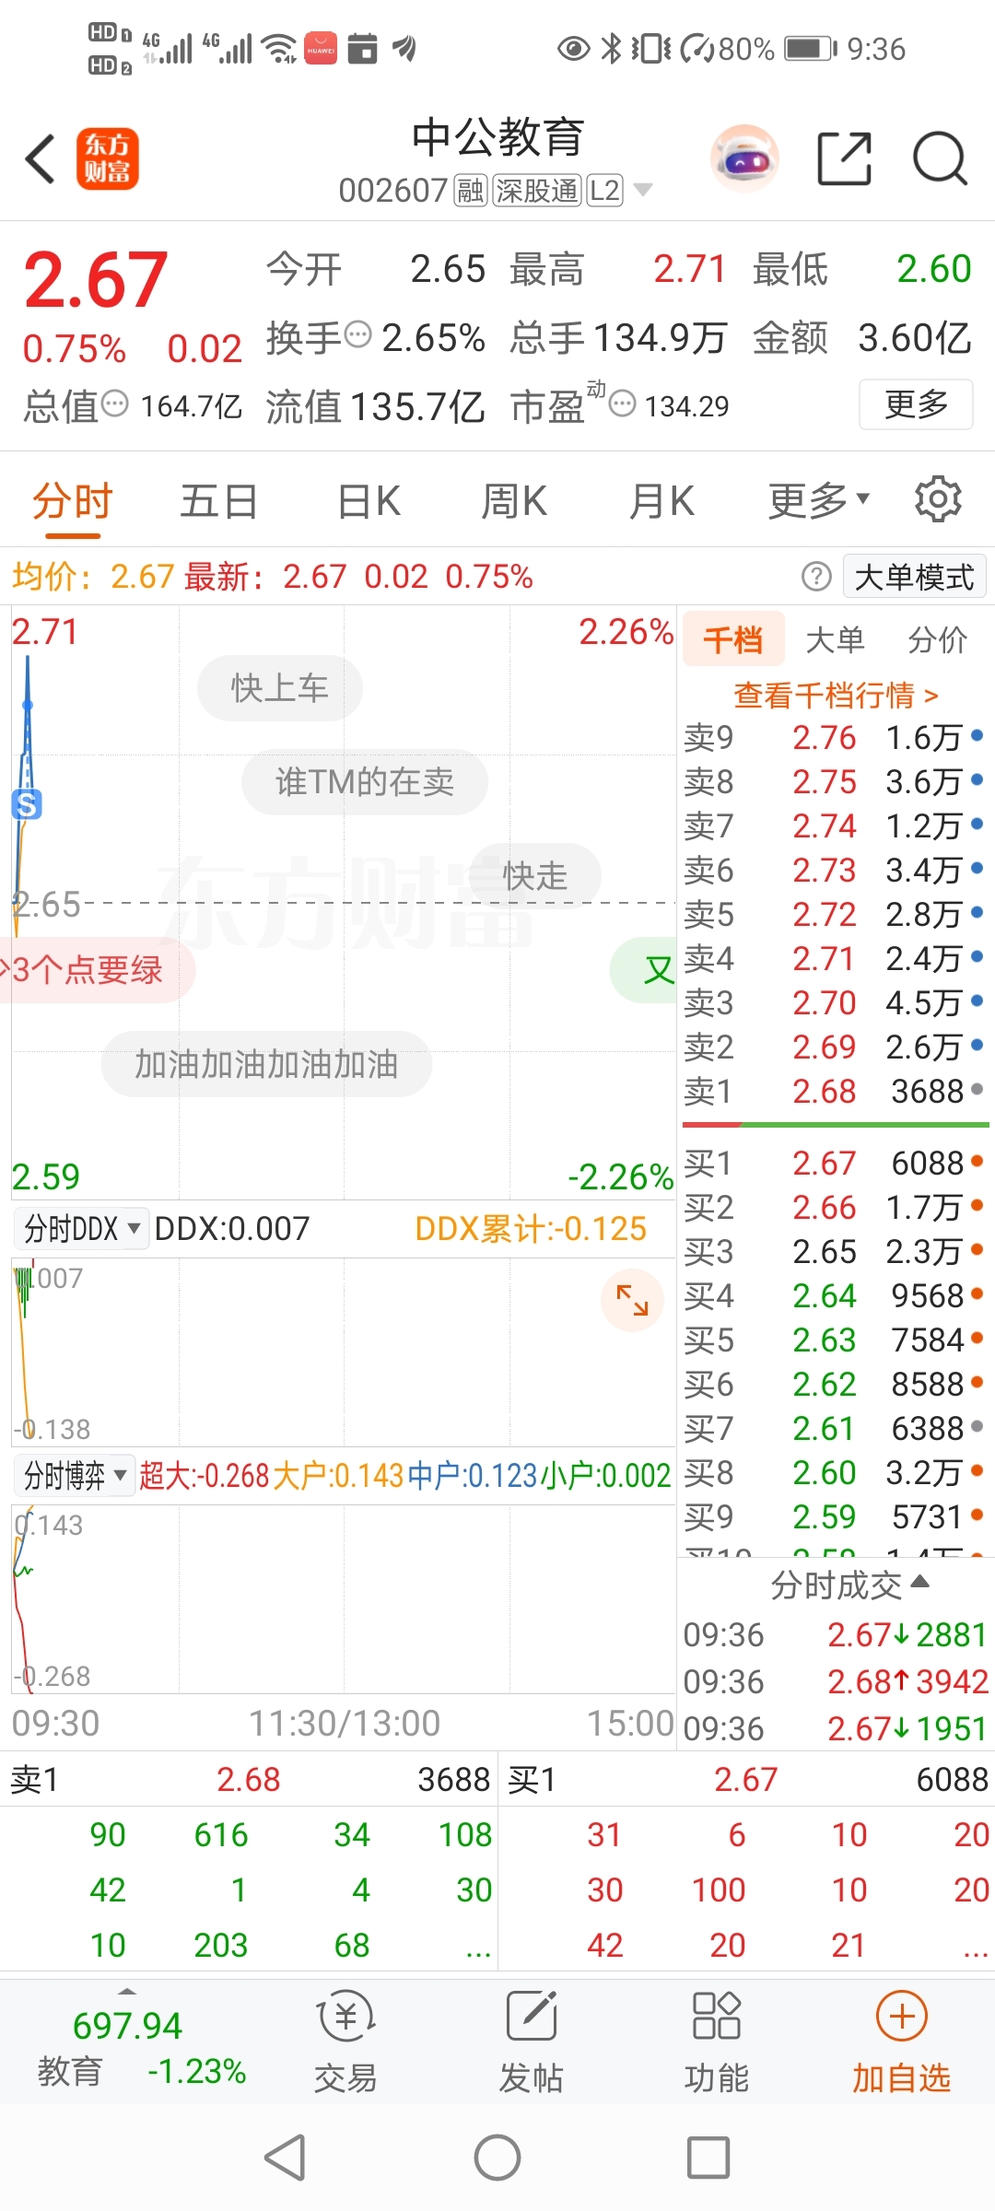Image resolution: width=995 pixels, height=2211 pixels.
Task: Tap the back arrow icon
Action: [41, 158]
